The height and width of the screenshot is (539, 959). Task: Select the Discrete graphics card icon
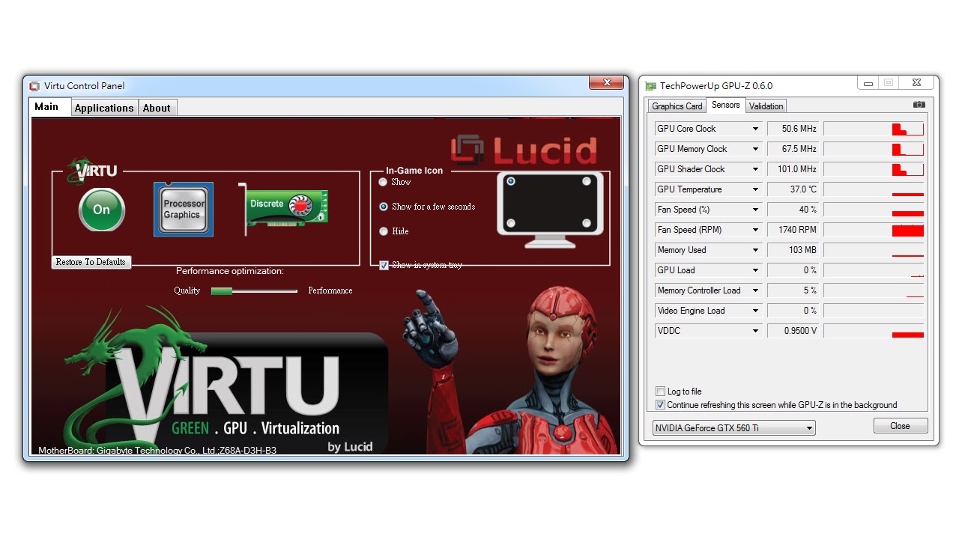click(x=284, y=209)
